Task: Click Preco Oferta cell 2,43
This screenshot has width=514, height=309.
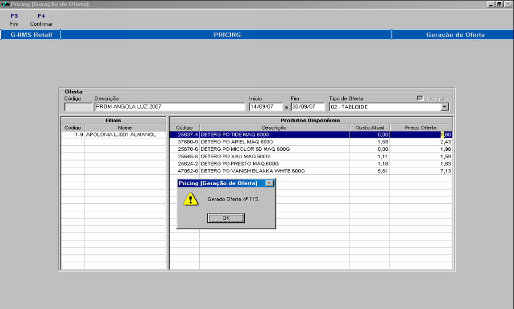Action: 421,142
